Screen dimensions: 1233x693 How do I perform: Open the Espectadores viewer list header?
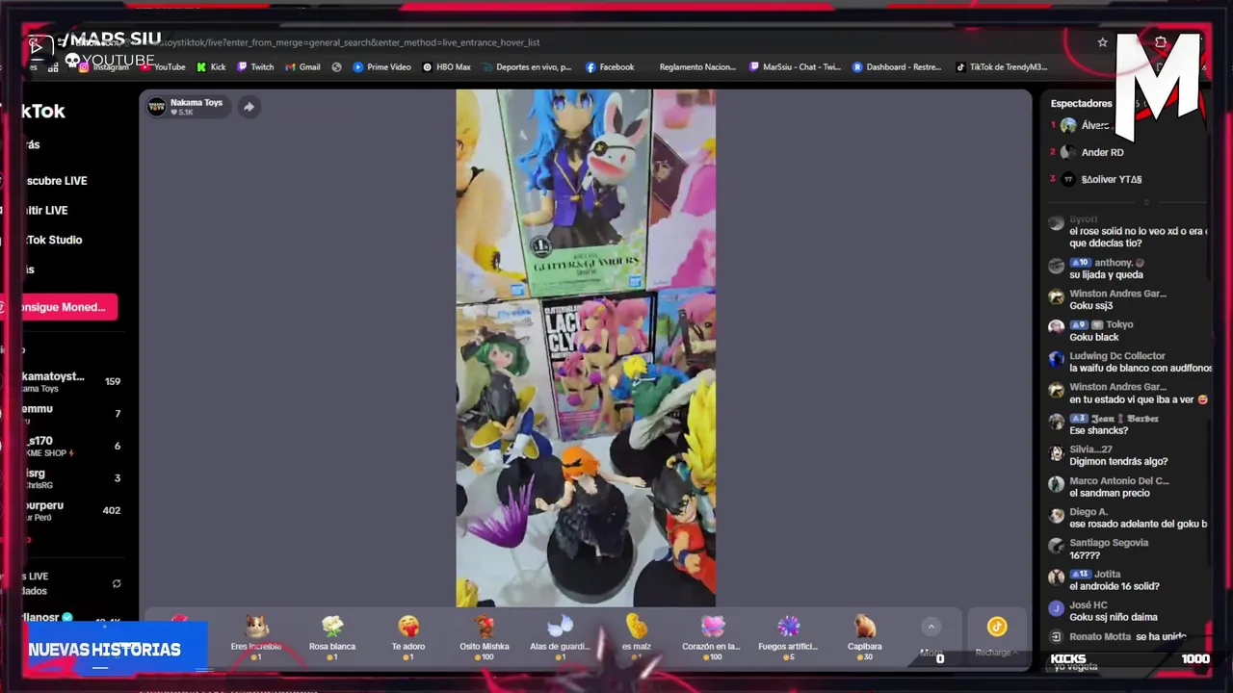[x=1081, y=103]
